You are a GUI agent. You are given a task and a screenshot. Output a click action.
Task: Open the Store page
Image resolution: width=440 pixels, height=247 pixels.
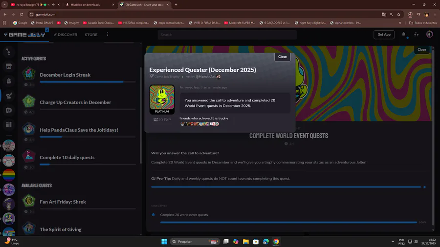coord(91,35)
